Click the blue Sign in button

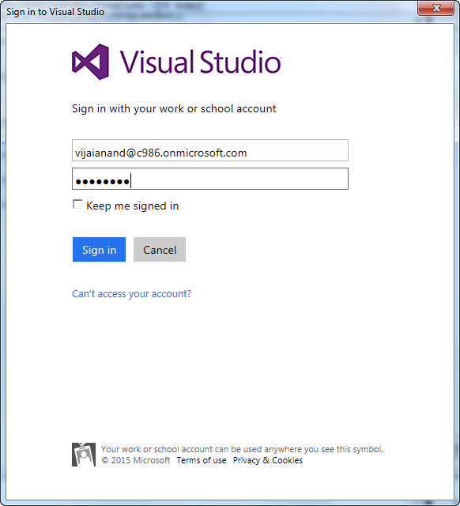pos(99,250)
